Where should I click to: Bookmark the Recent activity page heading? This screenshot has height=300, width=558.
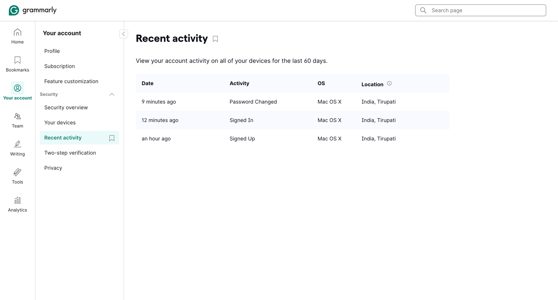[216, 39]
